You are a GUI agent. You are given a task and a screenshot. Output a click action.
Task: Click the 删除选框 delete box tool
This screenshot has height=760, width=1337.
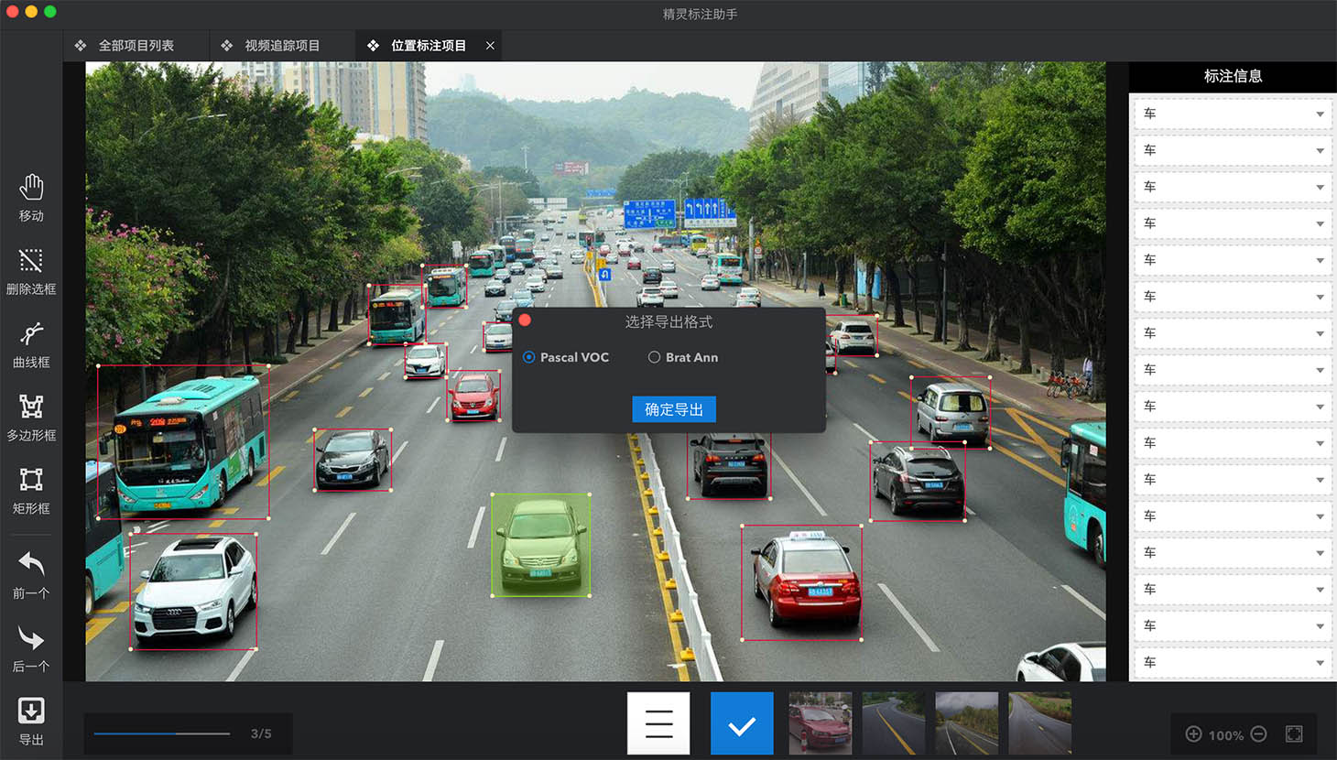click(31, 270)
